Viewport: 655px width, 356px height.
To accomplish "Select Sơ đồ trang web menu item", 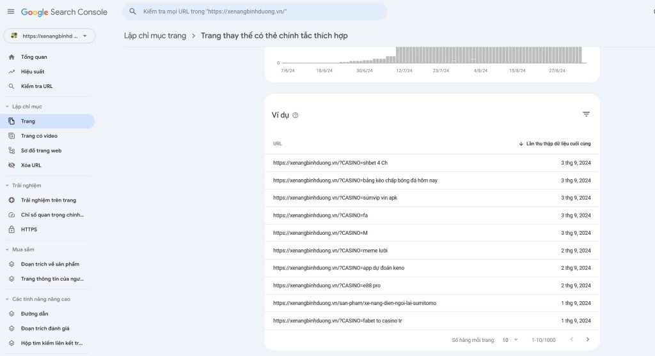I will [x=41, y=151].
